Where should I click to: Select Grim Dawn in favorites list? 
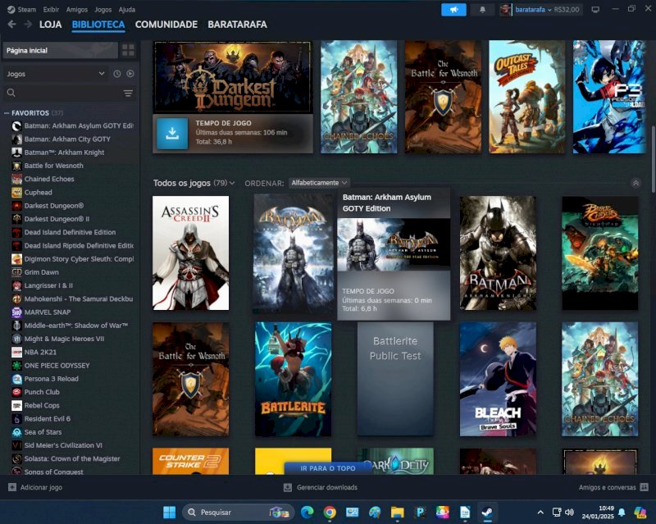tap(42, 272)
